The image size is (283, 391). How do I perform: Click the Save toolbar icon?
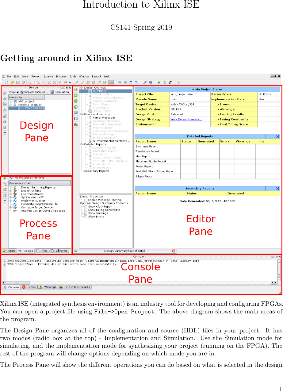click(x=17, y=82)
